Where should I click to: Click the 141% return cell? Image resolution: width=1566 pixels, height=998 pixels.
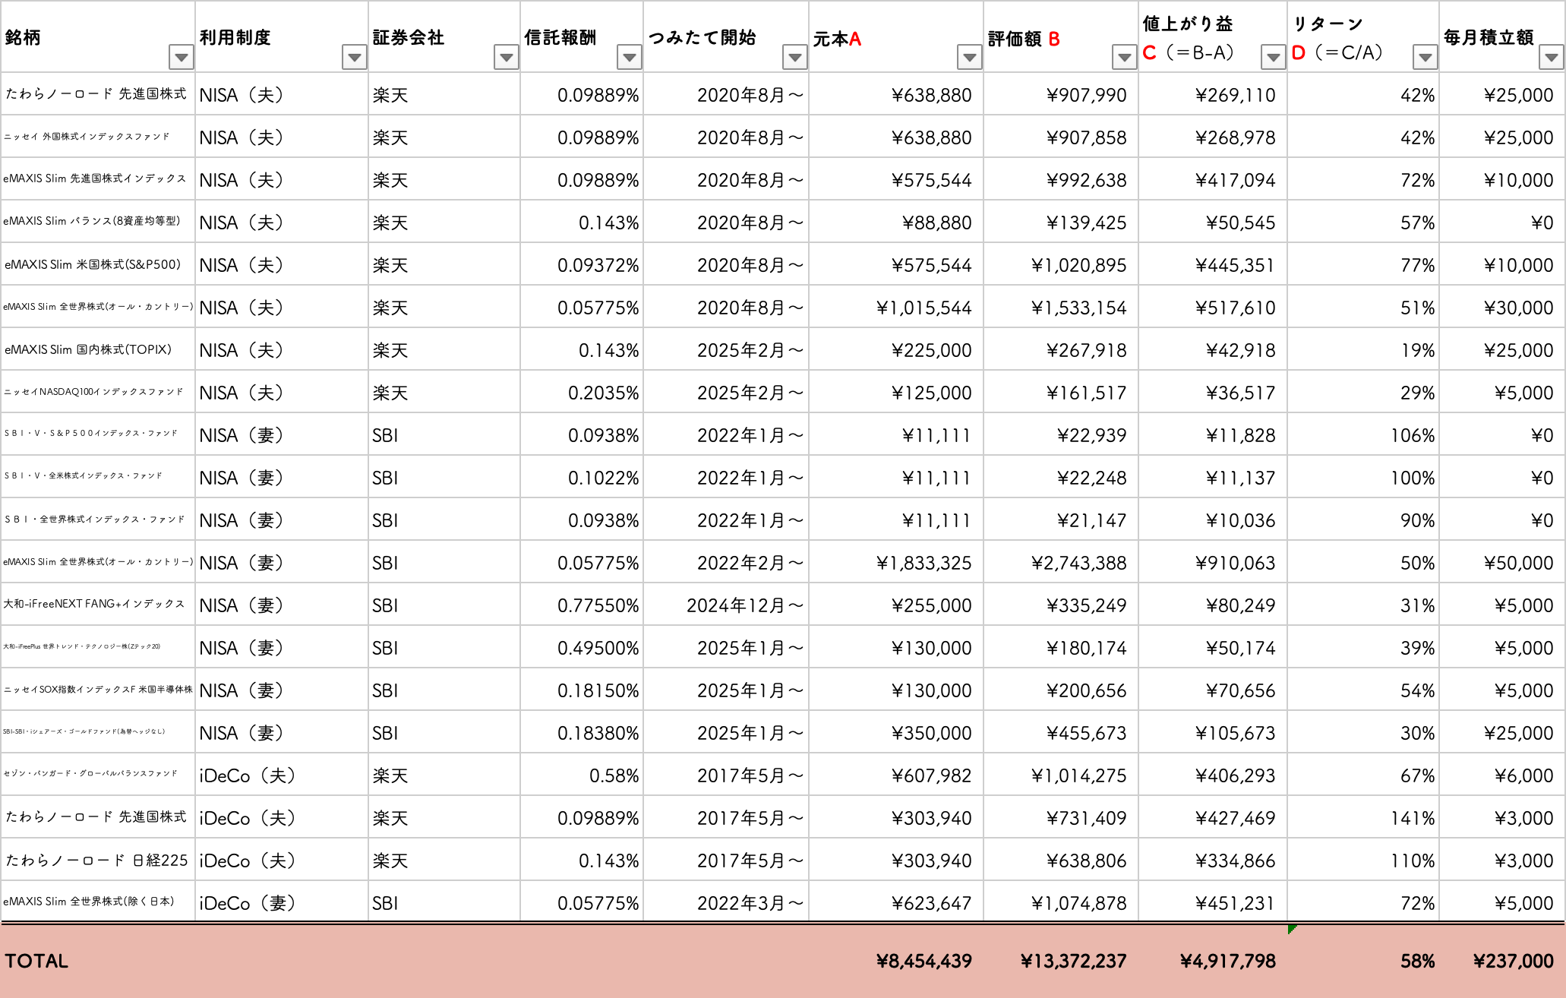coord(1412,818)
